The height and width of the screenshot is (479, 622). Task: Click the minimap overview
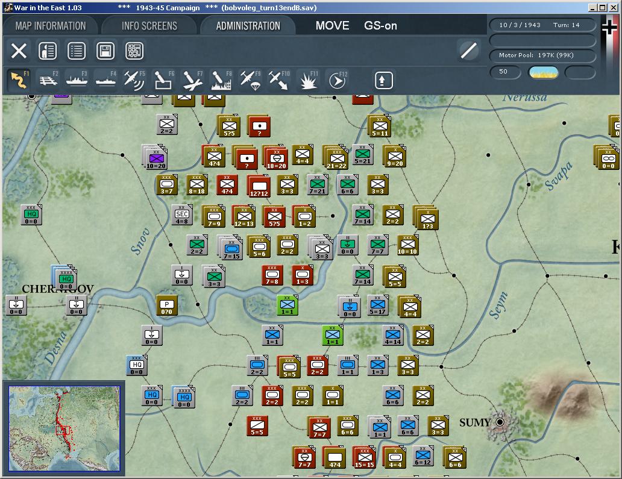(x=64, y=428)
